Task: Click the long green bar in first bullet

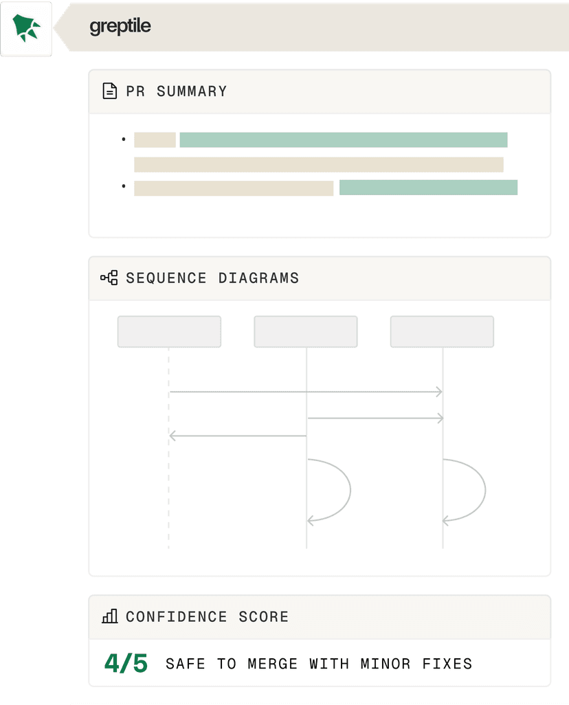Action: coord(344,140)
